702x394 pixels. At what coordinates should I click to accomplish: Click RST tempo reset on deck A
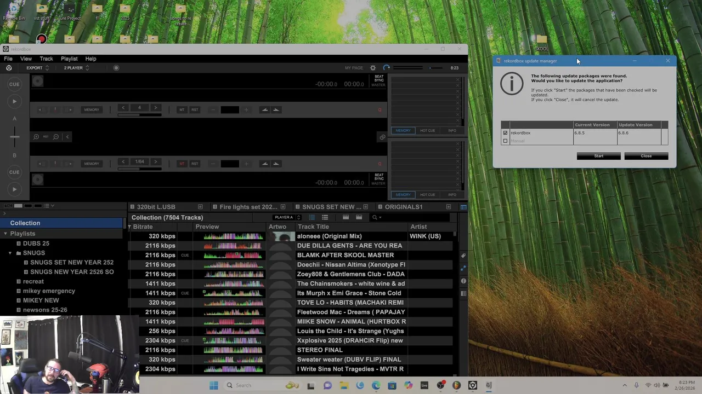click(x=195, y=110)
